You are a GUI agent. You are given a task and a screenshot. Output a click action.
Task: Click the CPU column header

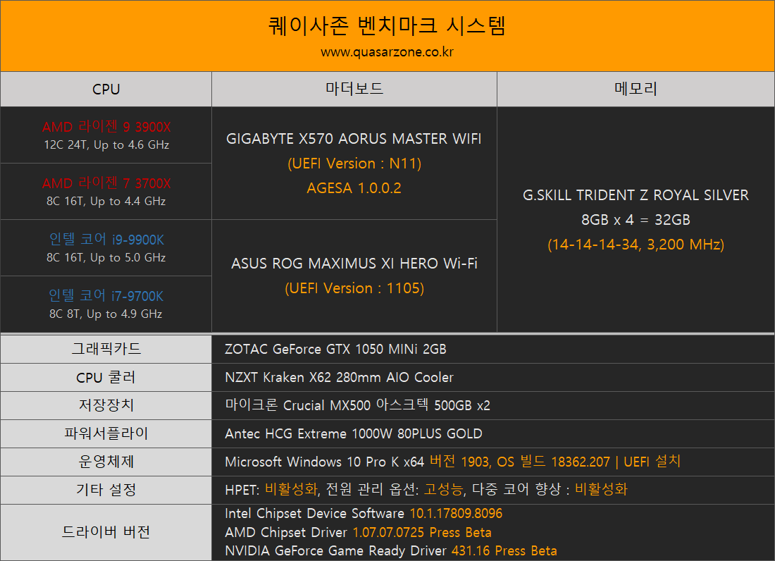click(106, 89)
